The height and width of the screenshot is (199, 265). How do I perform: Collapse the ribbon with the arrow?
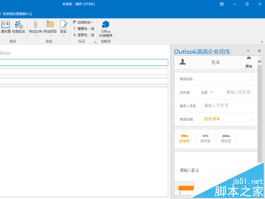262,42
